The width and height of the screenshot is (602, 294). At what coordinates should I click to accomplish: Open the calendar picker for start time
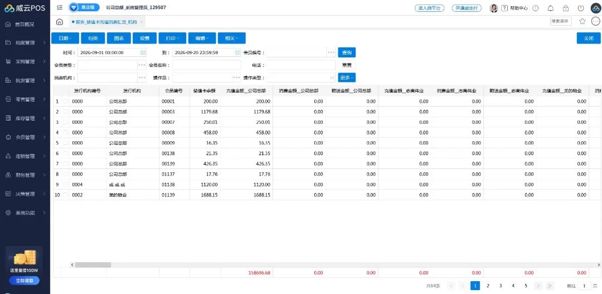[143, 52]
